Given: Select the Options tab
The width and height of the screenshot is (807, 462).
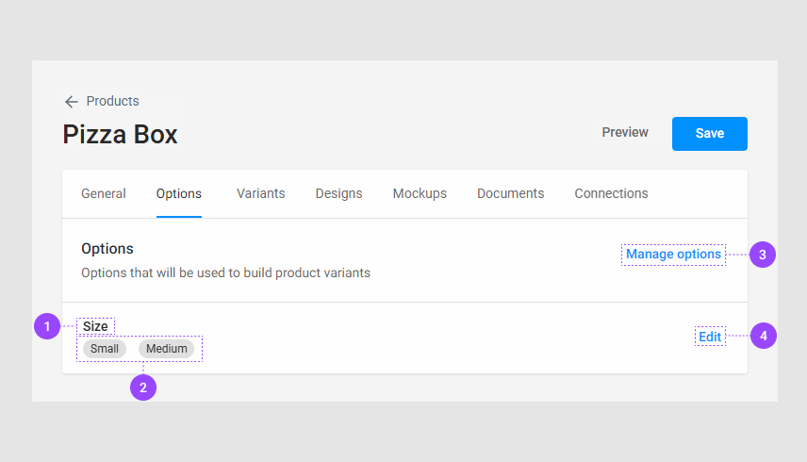Looking at the screenshot, I should coord(179,193).
